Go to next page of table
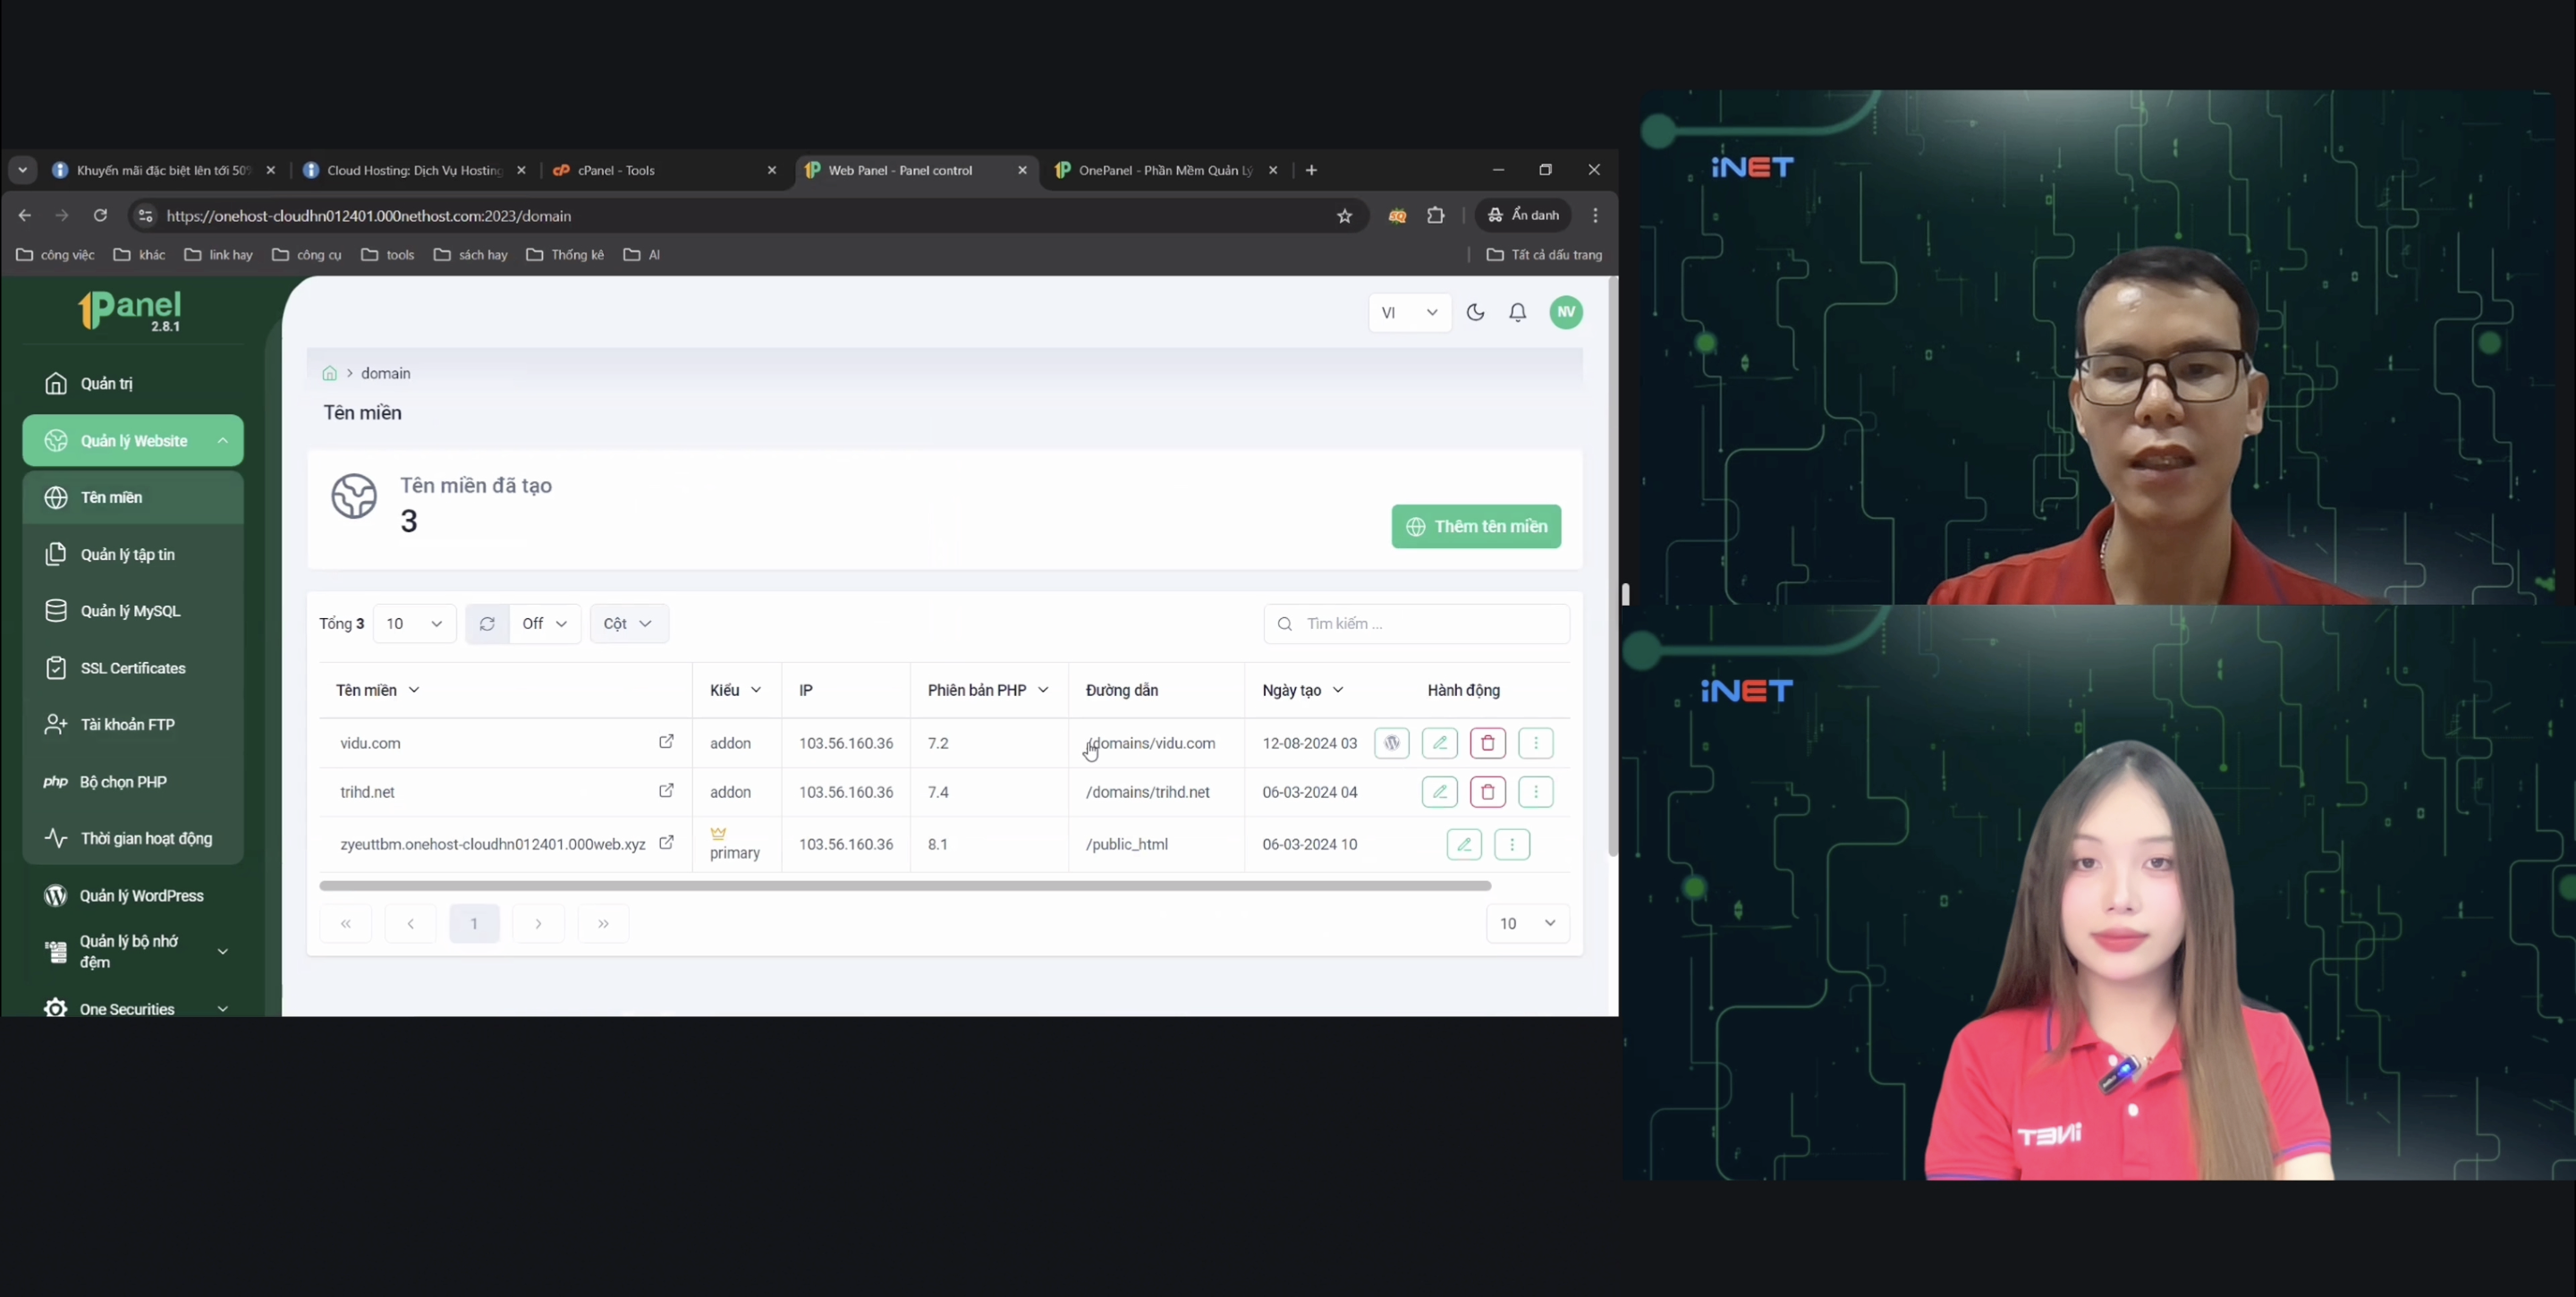The height and width of the screenshot is (1297, 2576). 538,924
